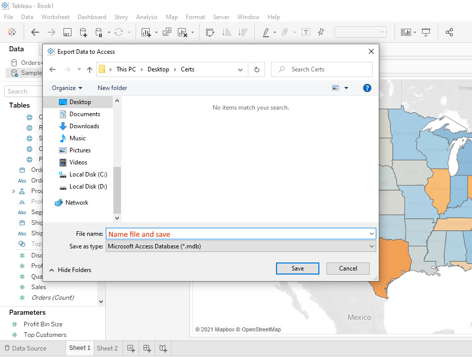Open the Analysis menu

pos(147,17)
